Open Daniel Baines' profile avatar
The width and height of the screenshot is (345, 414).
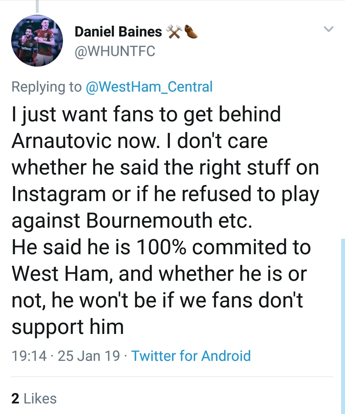coord(37,41)
